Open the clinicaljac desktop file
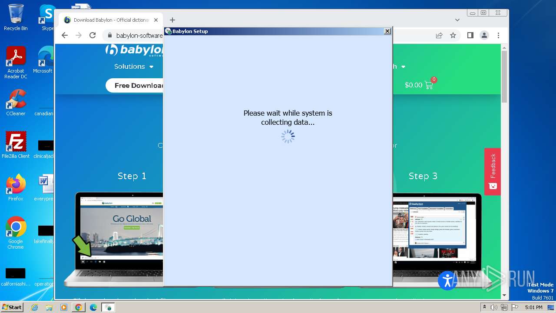Viewport: 556px width, 313px height. pos(44,149)
